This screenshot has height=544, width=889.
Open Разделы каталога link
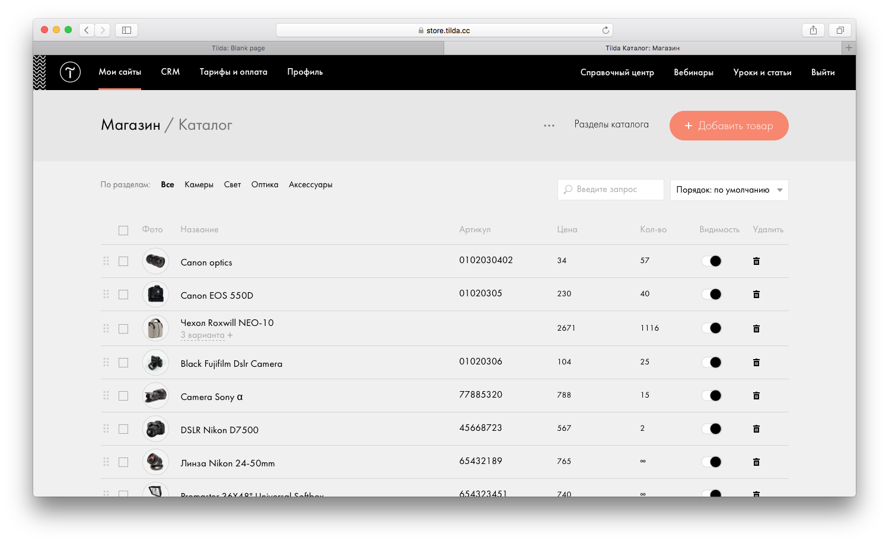click(611, 124)
